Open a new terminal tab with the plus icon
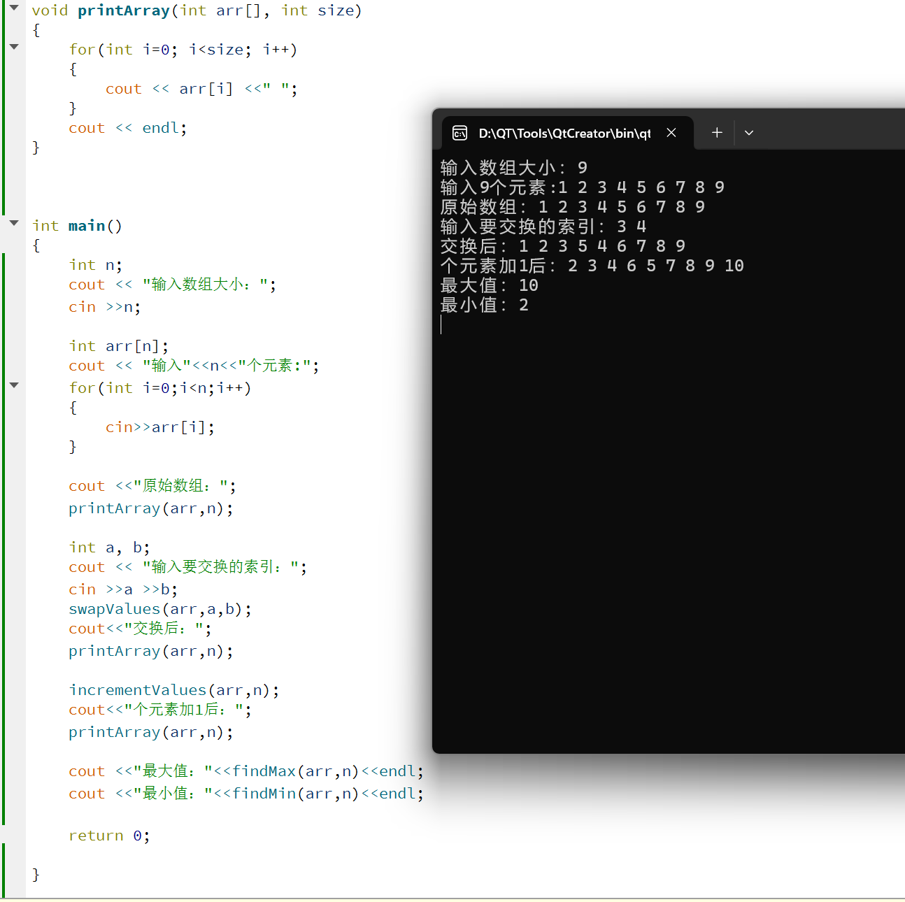This screenshot has width=905, height=902. coord(716,132)
